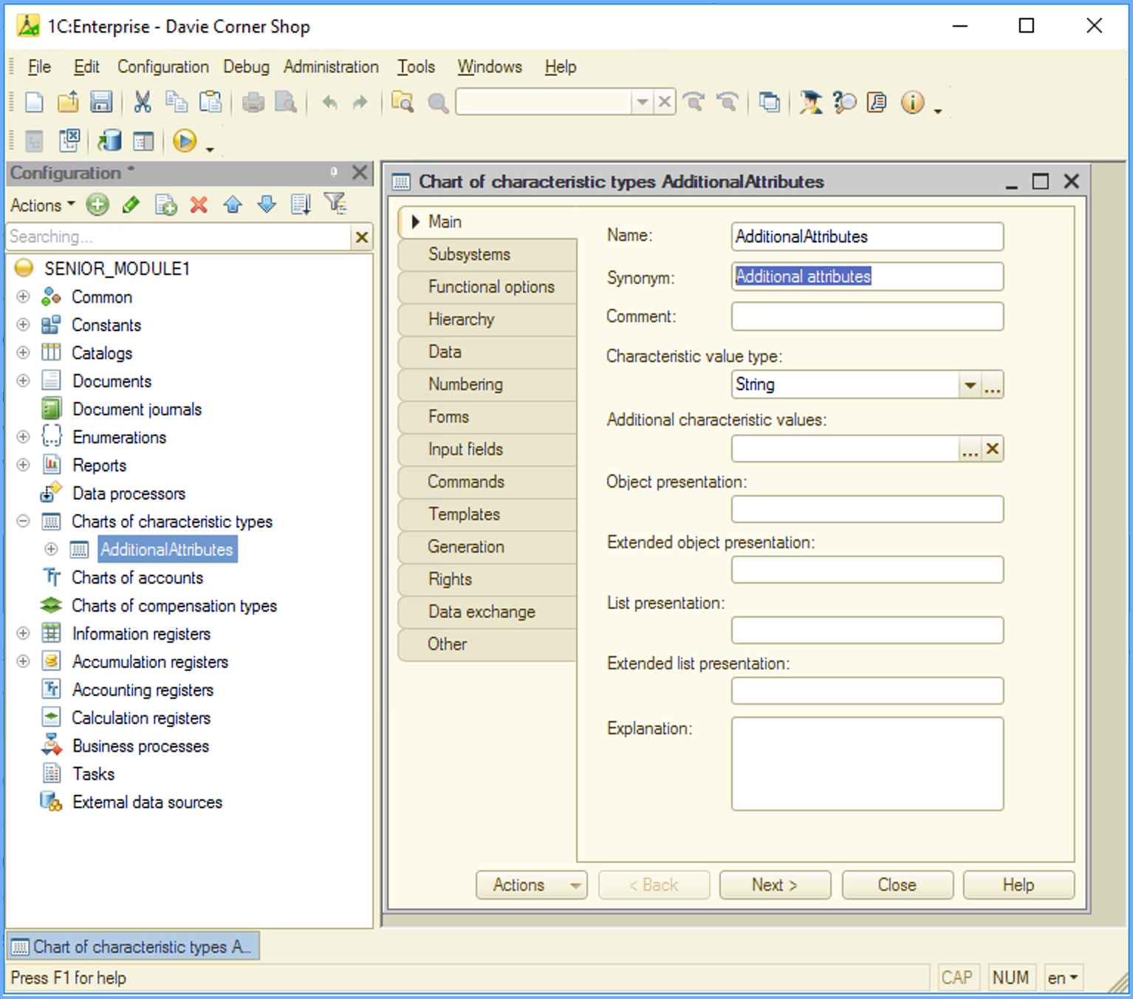Viewport: 1133px width, 999px height.
Task: Click the filter icon in Configuration panel
Action: click(x=335, y=203)
